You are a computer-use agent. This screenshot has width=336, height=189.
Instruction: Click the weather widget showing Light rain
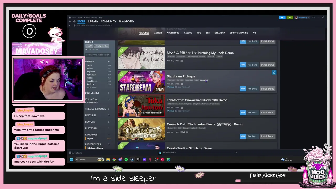287,159
